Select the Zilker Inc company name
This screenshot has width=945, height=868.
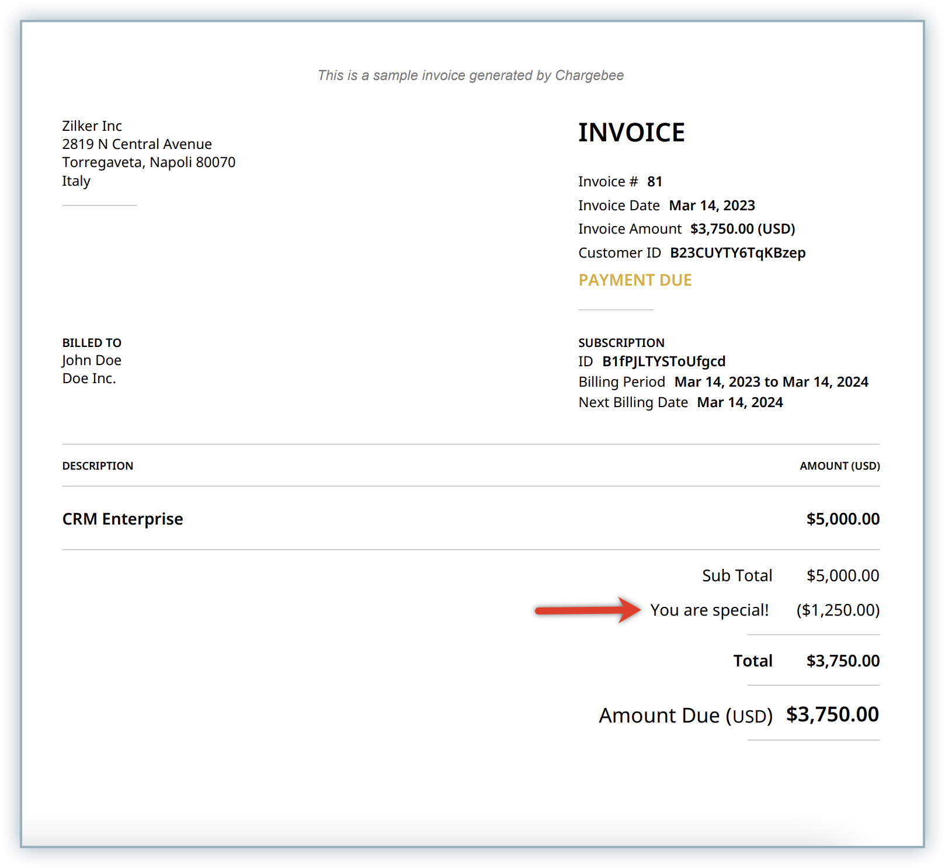[92, 126]
